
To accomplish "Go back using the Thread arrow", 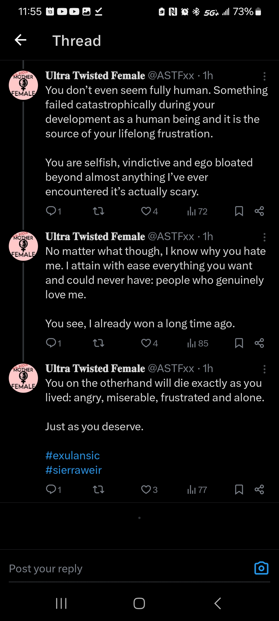I will [x=20, y=40].
